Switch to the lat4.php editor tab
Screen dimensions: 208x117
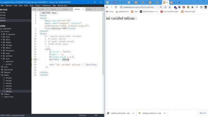click(65, 9)
